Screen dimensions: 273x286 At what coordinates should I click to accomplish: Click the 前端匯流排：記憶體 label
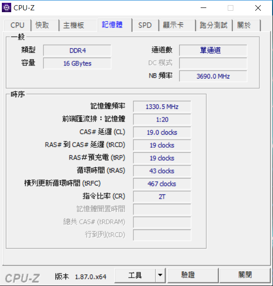point(94,119)
